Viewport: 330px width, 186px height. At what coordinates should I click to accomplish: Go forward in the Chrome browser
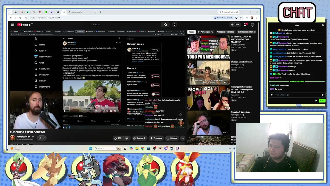[x=15, y=18]
